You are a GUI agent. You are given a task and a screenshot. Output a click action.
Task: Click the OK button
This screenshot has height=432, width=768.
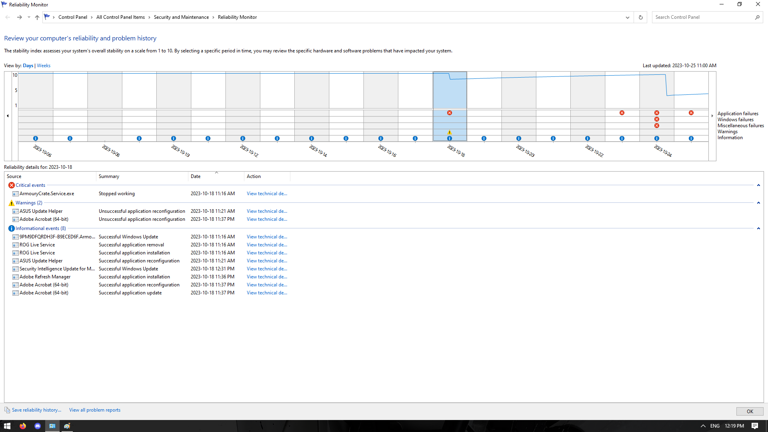click(x=750, y=411)
